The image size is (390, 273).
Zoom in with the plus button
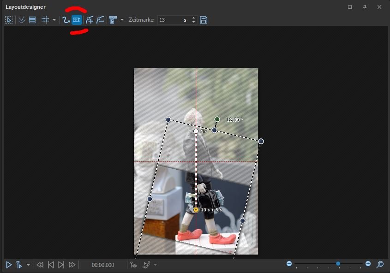coord(368,264)
